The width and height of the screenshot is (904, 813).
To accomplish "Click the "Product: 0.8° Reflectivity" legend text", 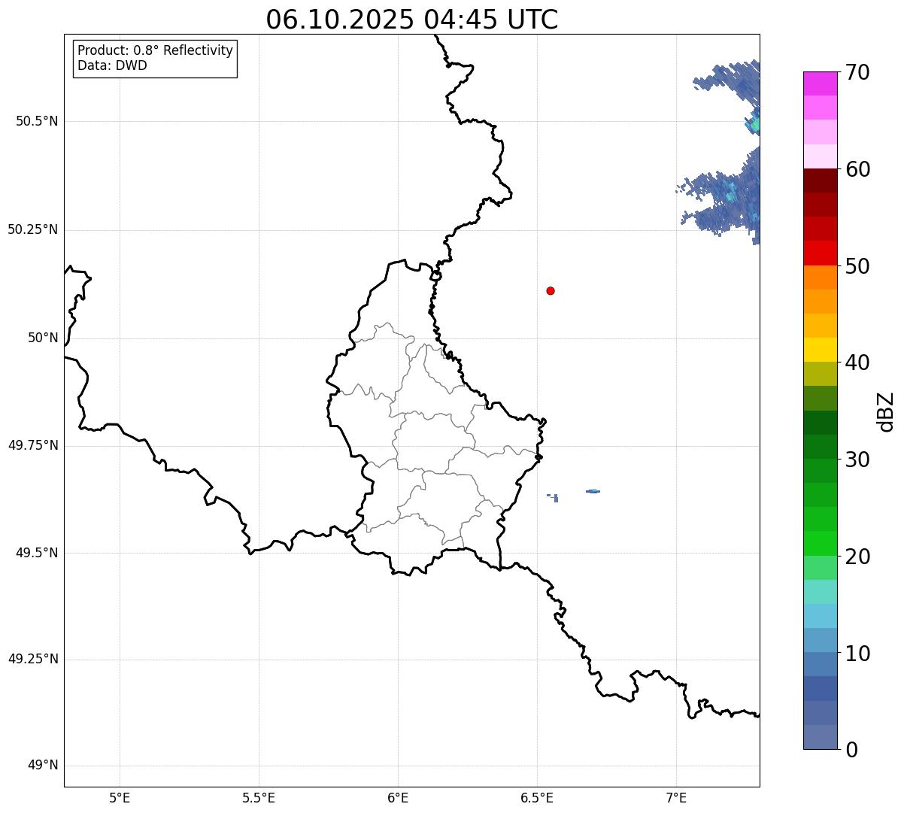I will click(156, 50).
